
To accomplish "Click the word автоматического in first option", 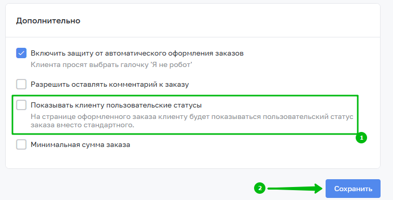I will pos(135,54).
